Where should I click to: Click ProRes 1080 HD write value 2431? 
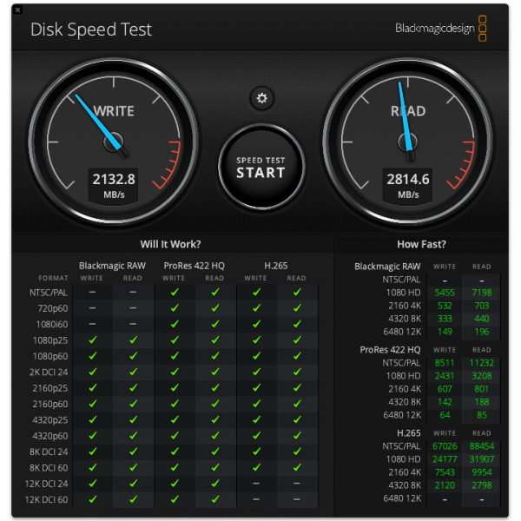(445, 376)
